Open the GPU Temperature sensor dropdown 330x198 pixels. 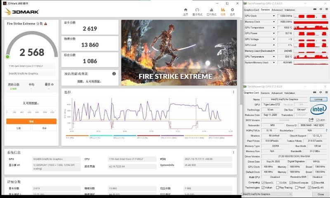pos(274,28)
